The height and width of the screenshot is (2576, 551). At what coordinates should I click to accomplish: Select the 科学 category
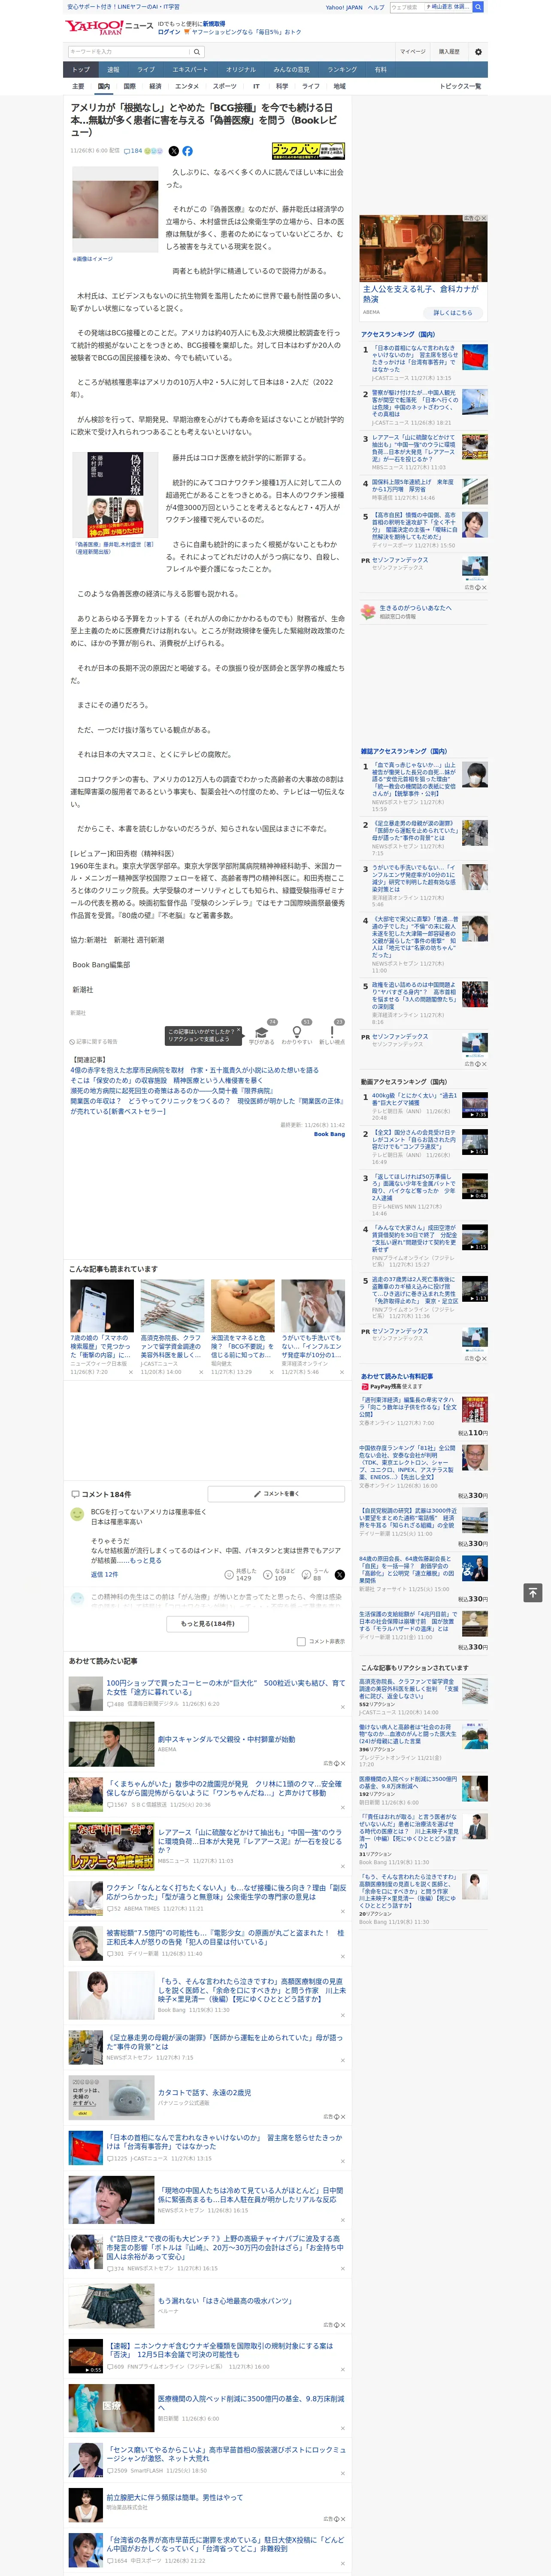pyautogui.click(x=282, y=86)
